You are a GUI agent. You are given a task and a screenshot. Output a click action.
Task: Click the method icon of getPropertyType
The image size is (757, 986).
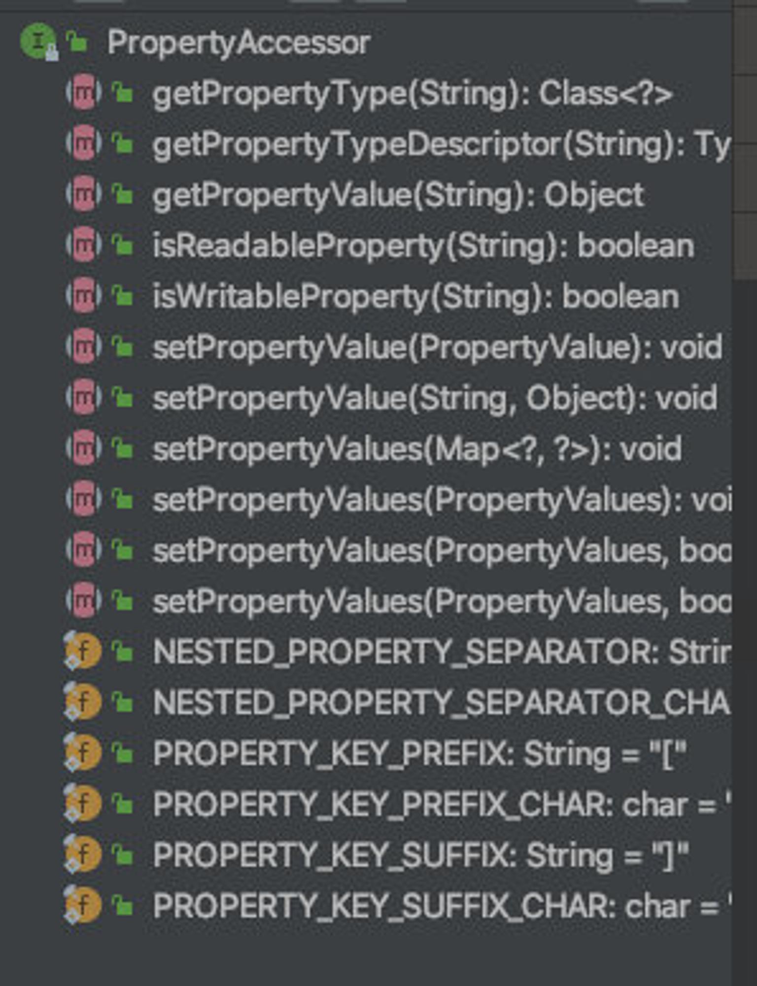tap(84, 93)
